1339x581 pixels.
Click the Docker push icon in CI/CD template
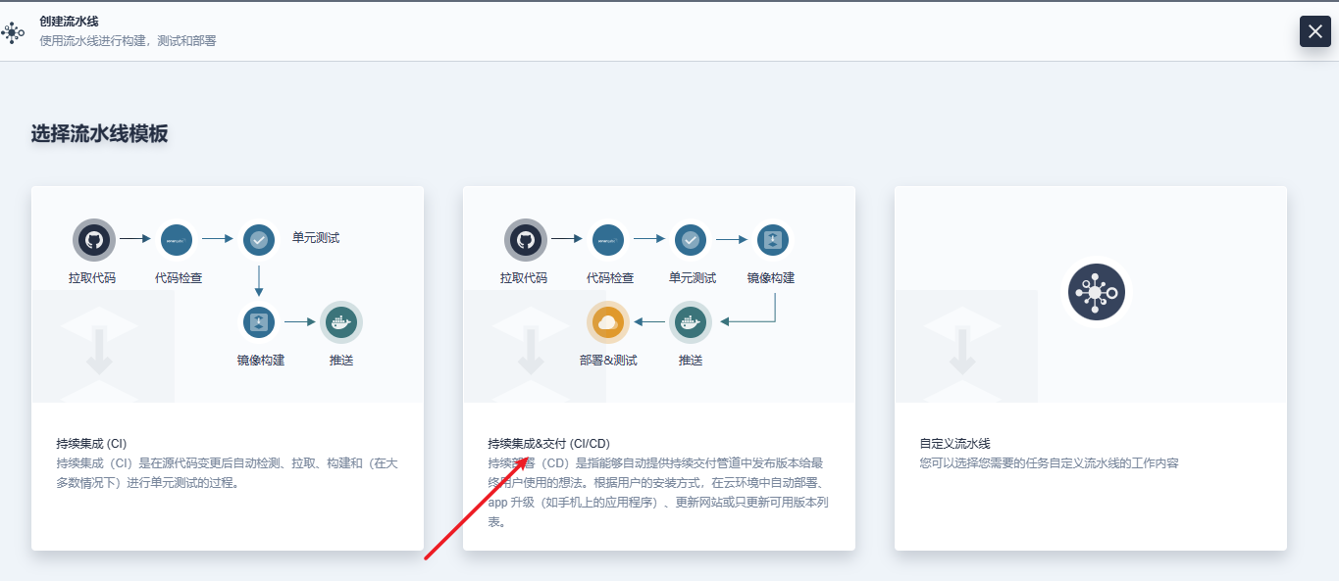(x=691, y=321)
